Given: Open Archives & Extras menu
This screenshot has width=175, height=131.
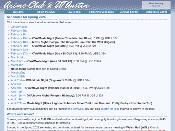Looking at the screenshot, I should click(x=157, y=12).
